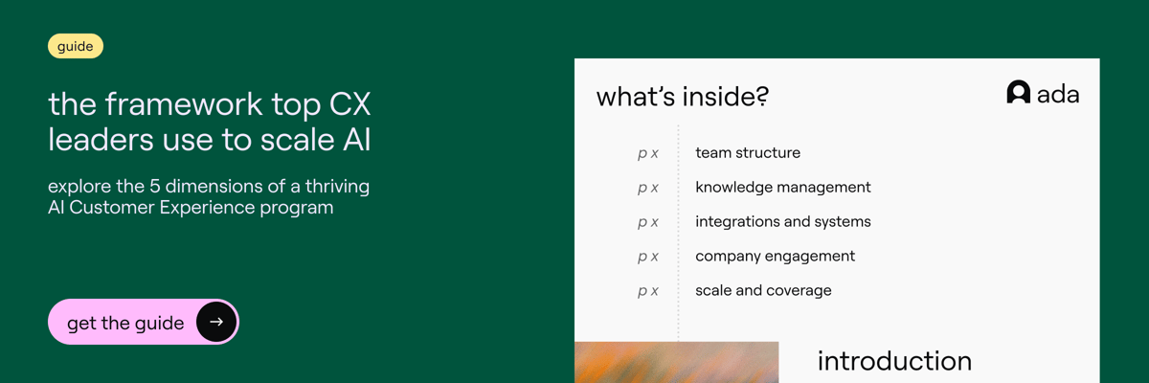The image size is (1149, 383).
Task: Open the scale and coverage entry
Action: [x=763, y=290]
